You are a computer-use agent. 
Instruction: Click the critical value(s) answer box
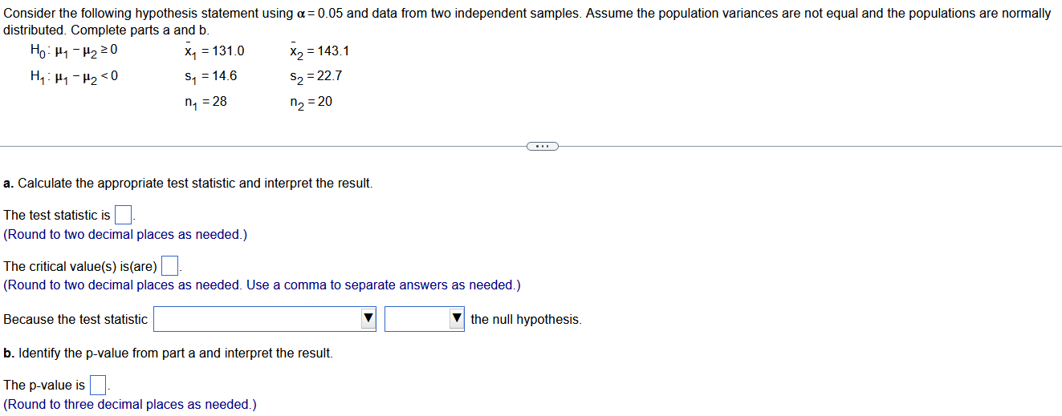click(x=169, y=265)
